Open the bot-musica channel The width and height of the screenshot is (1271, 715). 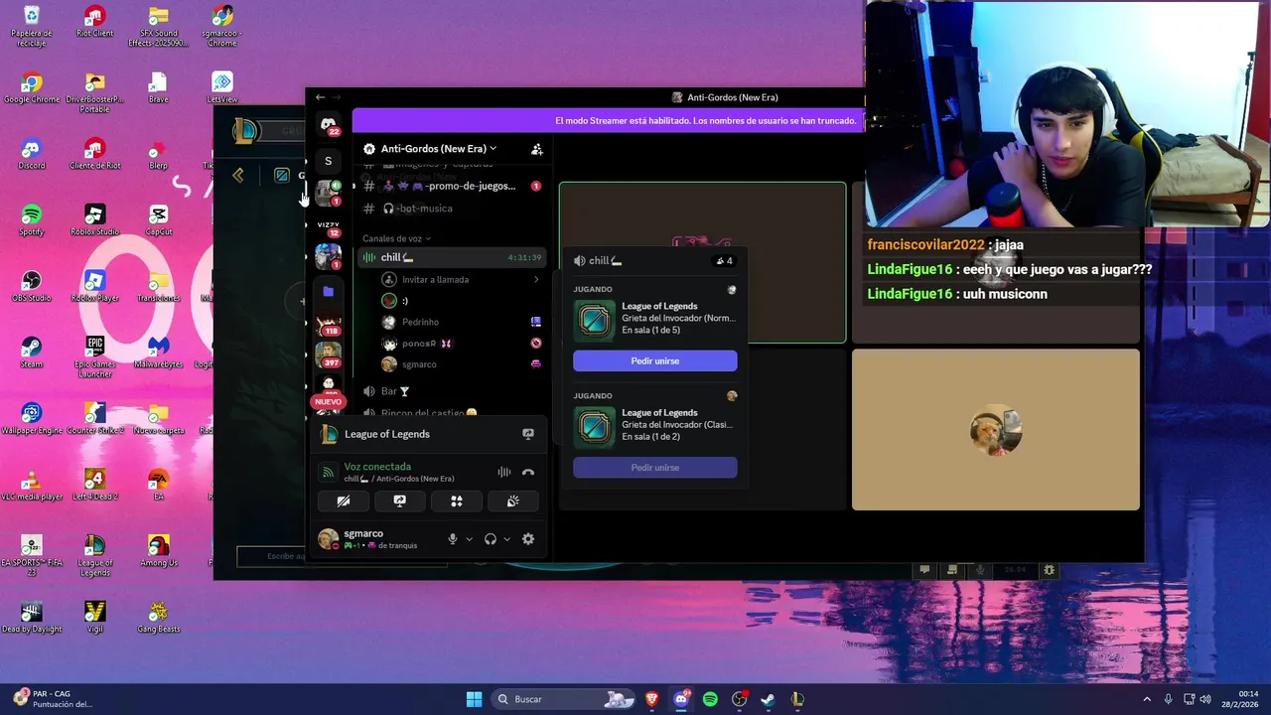coord(451,209)
